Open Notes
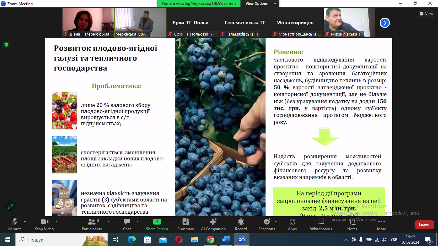The height and width of the screenshot is (246, 438). point(352,224)
